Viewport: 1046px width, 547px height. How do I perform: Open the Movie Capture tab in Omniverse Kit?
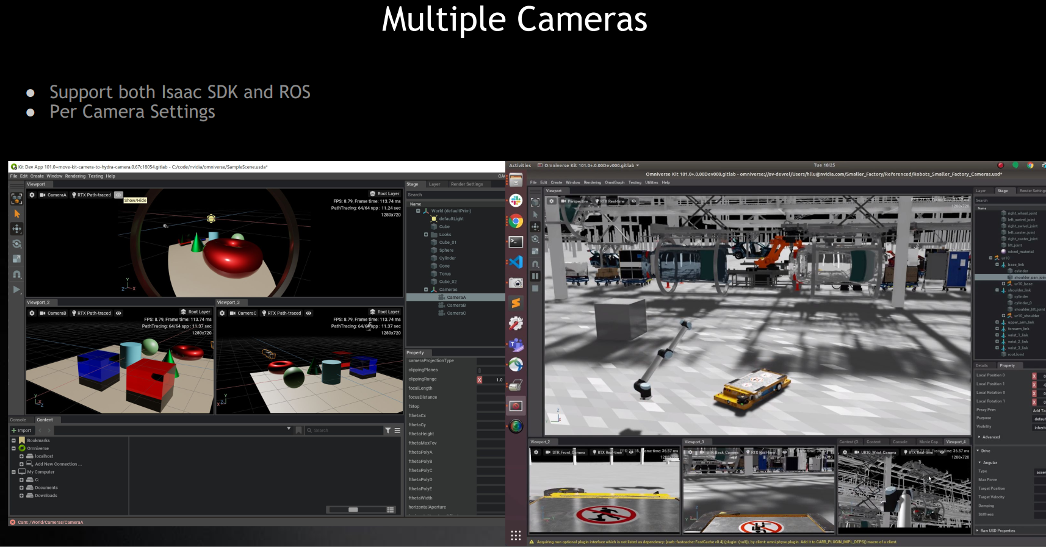[929, 442]
